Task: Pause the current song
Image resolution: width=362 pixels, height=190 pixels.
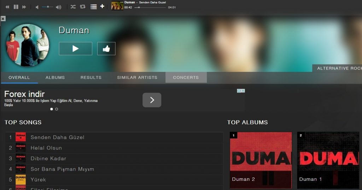Action: pos(16,7)
